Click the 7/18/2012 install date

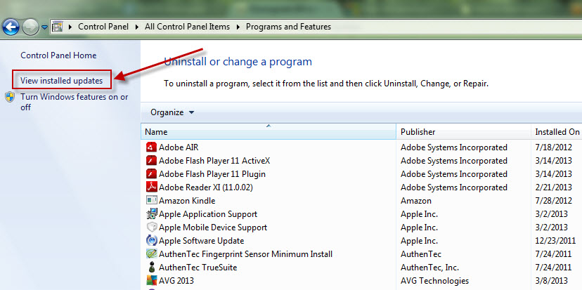tap(553, 147)
